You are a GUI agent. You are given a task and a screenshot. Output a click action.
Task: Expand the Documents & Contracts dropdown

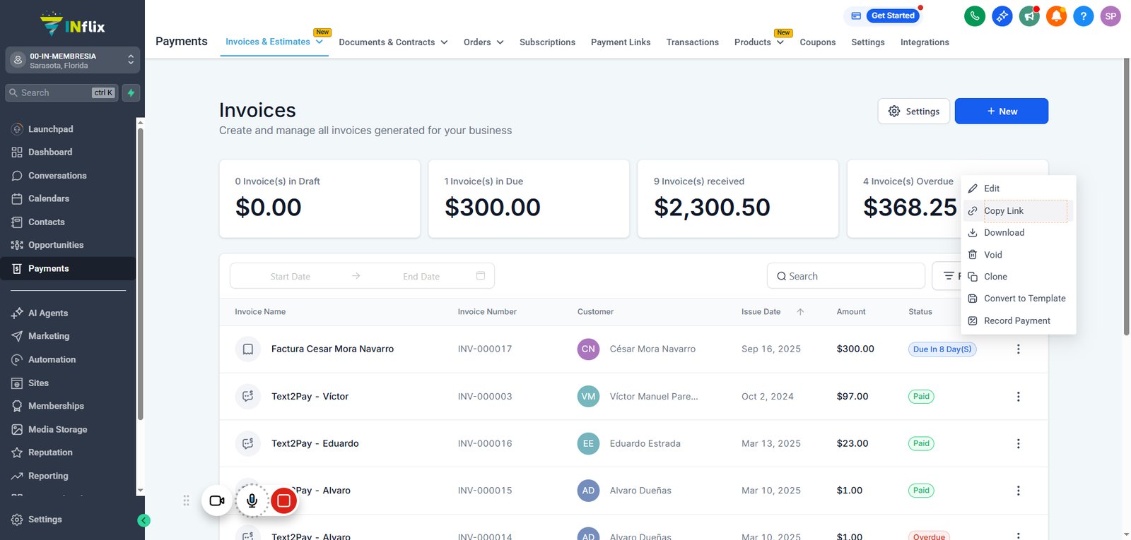click(444, 42)
